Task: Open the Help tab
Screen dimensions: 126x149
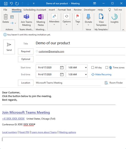Action: click(100, 10)
